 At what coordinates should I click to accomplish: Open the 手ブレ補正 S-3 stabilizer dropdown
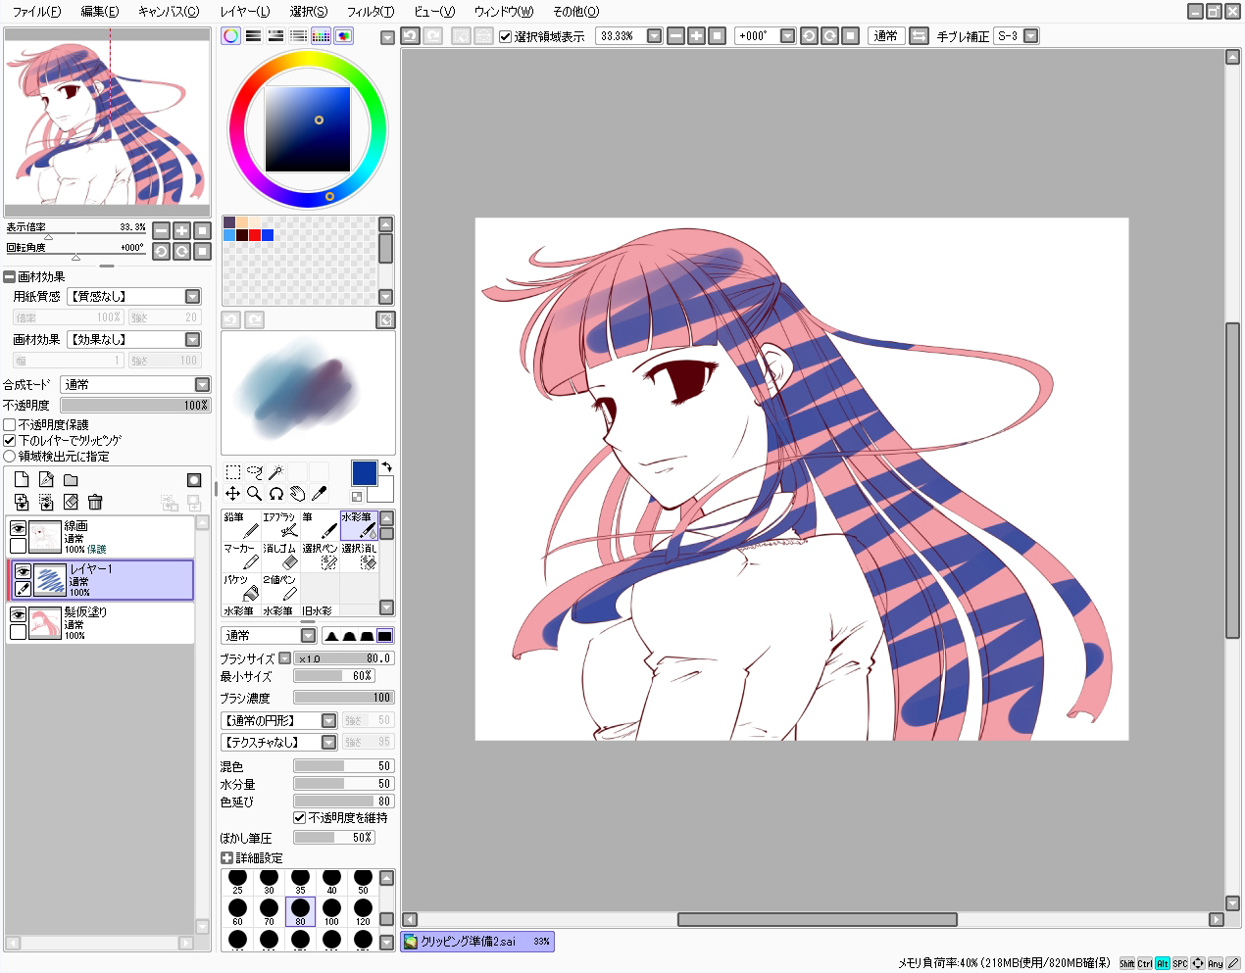click(x=1030, y=35)
